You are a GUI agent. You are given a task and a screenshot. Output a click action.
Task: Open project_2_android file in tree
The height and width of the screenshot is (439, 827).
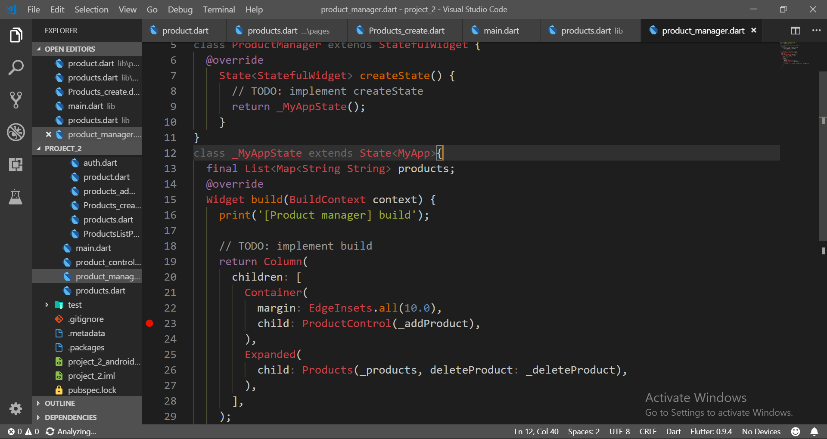click(87, 362)
